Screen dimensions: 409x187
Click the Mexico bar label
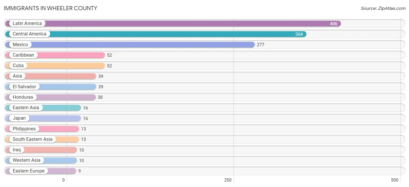(20, 44)
